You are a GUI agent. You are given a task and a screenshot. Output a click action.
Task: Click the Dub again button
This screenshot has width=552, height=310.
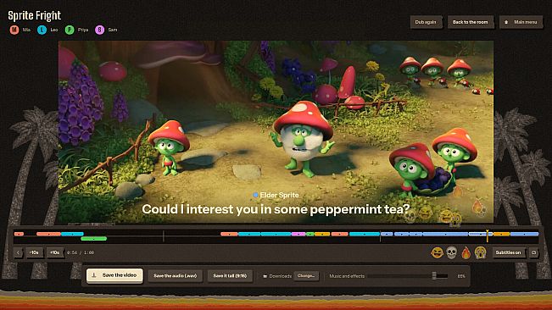426,22
